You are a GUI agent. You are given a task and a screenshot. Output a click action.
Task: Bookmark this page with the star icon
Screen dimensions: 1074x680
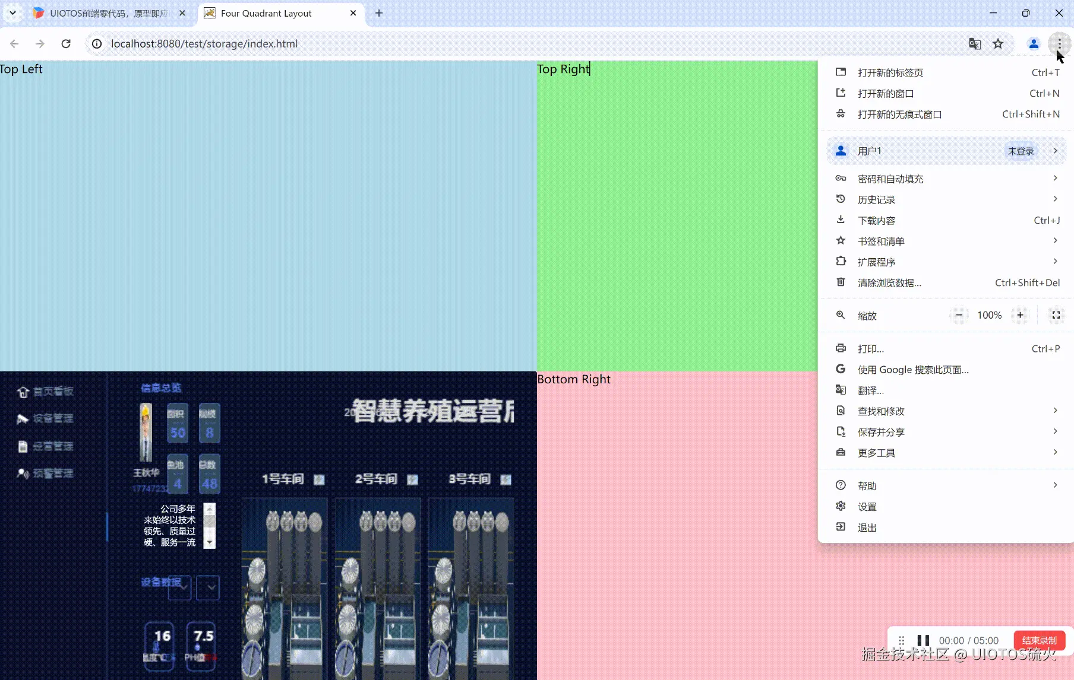[999, 43]
